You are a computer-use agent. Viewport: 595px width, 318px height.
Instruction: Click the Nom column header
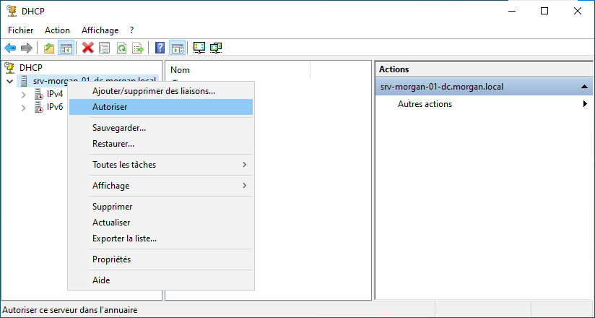click(x=181, y=70)
